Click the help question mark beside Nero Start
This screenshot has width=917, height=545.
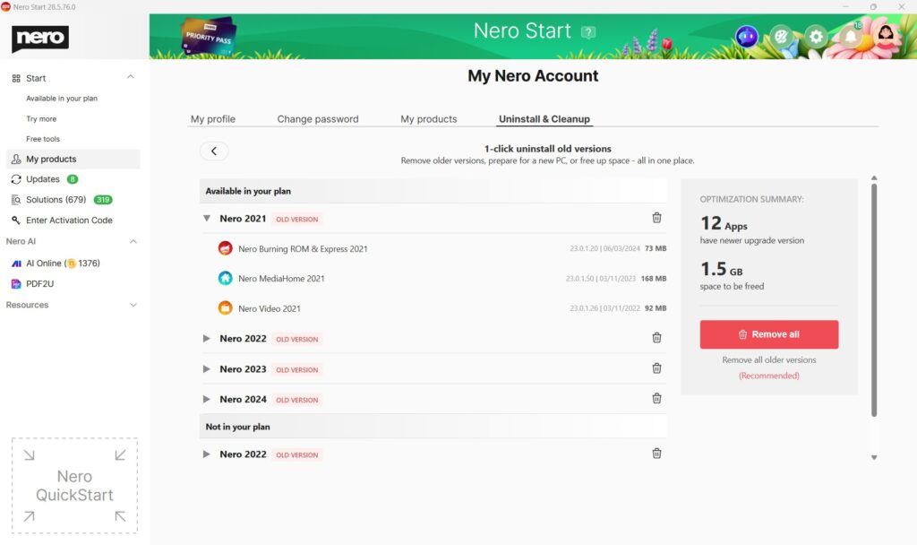click(x=588, y=32)
